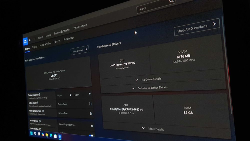Select the Display sub-tab
Image resolution: width=250 pixels, height=141 pixels.
click(34, 47)
